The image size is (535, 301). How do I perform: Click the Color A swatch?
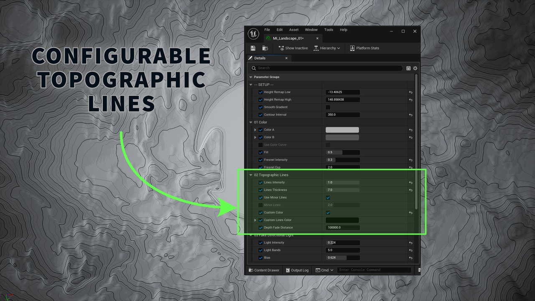coord(342,130)
